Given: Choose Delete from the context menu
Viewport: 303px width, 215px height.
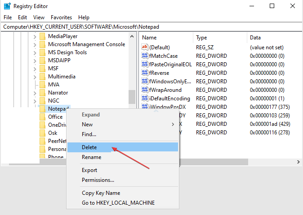Looking at the screenshot, I should click(x=89, y=147).
